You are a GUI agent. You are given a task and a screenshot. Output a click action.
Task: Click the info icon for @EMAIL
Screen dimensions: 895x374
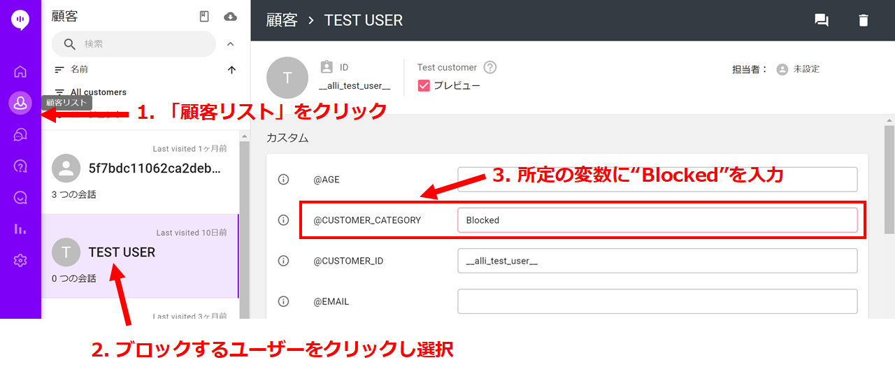tap(284, 301)
